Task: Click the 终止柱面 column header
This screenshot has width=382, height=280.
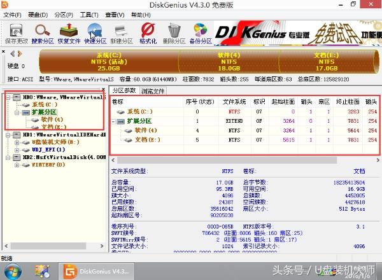Action: pyautogui.click(x=348, y=102)
